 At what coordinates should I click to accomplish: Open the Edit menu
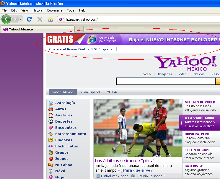[14, 10]
